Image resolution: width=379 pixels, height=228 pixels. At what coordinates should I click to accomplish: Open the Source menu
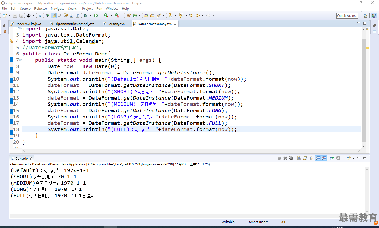click(25, 8)
